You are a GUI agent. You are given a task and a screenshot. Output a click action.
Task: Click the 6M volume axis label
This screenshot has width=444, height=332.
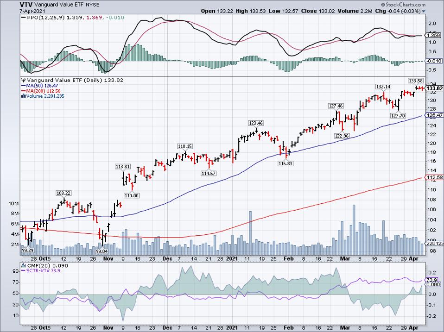[x=15, y=224]
